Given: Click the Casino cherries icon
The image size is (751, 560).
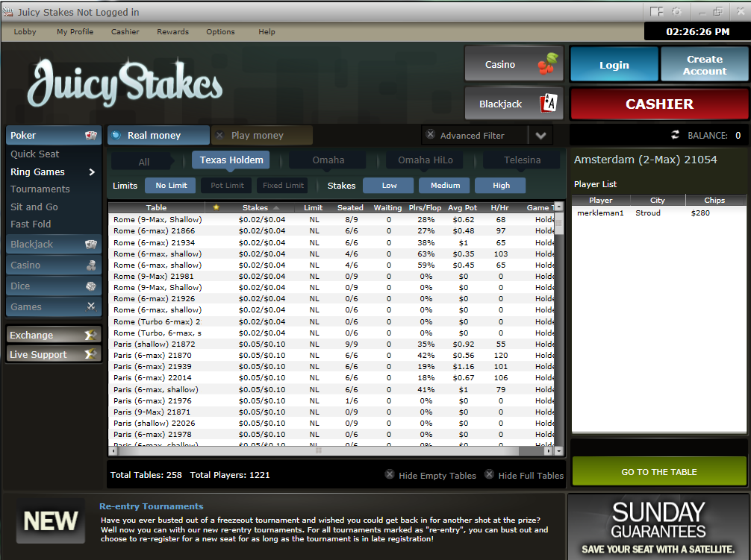Looking at the screenshot, I should click(547, 64).
